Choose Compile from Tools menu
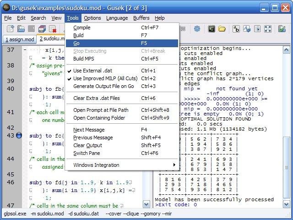Image resolution: width=293 pixels, height=220 pixels. [122, 27]
